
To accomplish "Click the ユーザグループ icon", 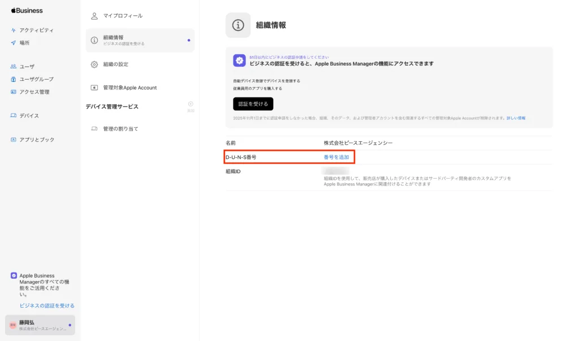I will pyautogui.click(x=14, y=79).
